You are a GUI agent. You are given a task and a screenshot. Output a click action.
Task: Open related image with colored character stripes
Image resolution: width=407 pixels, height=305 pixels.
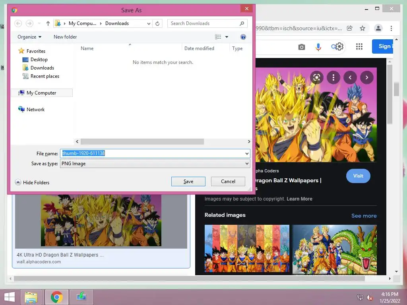247,249
